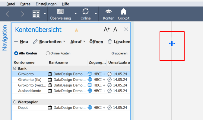The image size is (203, 120).
Task: Click the sync icon in Girokonto row
Action: [x=109, y=74]
